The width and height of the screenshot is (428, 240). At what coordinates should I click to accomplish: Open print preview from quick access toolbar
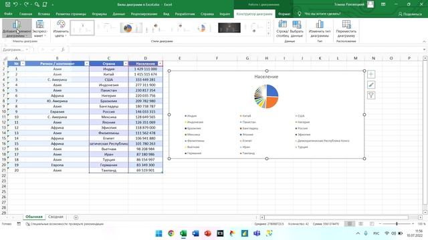pyautogui.click(x=37, y=5)
